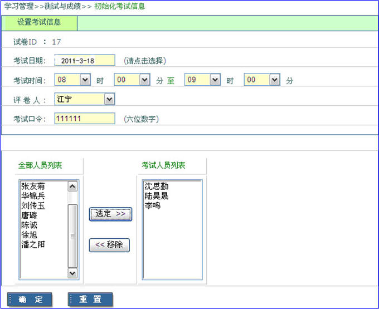
Task: Click the << 移除 button
Action: 109,245
